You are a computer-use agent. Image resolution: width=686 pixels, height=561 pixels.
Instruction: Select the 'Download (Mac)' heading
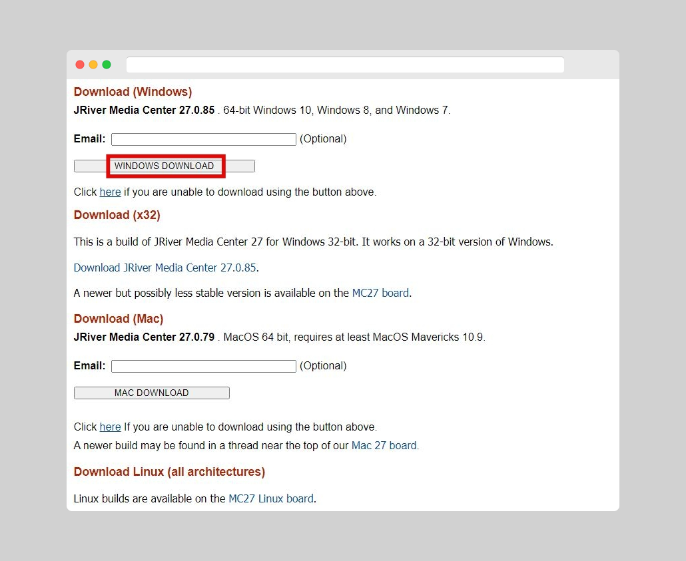[119, 319]
